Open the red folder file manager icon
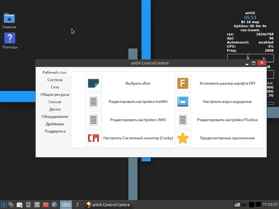 click(x=46, y=205)
